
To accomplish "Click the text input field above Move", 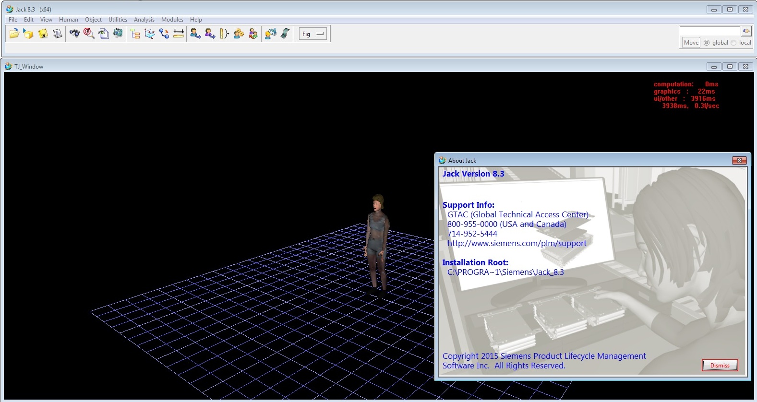I will (710, 31).
